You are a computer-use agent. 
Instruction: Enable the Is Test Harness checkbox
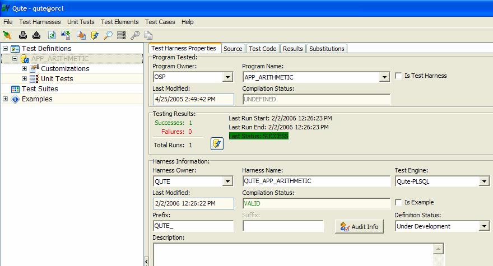[x=399, y=76]
